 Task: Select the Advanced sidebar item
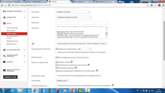point(12,44)
